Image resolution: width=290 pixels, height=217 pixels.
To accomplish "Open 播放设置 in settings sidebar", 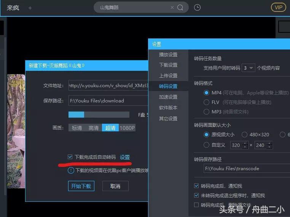I will click(168, 54).
